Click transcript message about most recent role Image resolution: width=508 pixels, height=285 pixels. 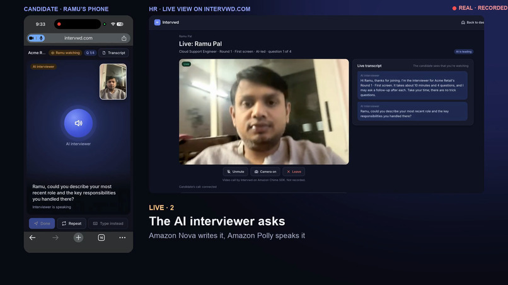click(x=412, y=111)
